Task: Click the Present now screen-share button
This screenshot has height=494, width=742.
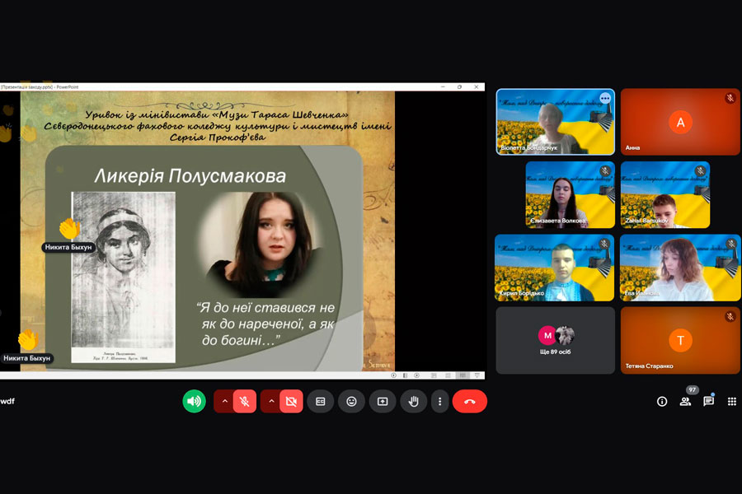Action: click(x=383, y=401)
